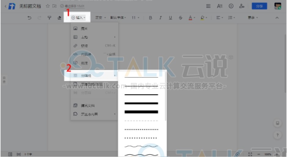The width and height of the screenshot is (287, 157).
Task: Choose 代码块 from the insert menu
Action: pyautogui.click(x=94, y=54)
